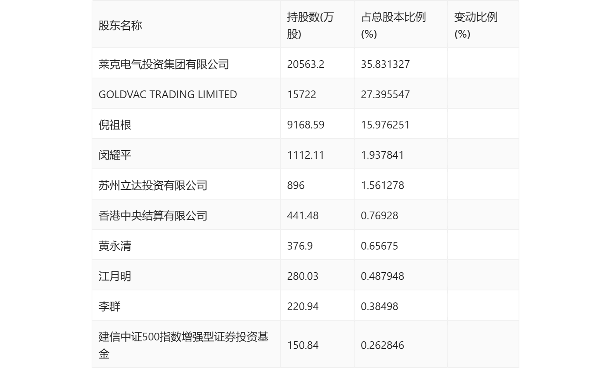Click shareholder name 江月明
Viewport: 611px width, 368px height.
pos(115,276)
